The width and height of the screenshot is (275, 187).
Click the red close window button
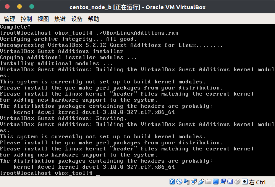7,6
